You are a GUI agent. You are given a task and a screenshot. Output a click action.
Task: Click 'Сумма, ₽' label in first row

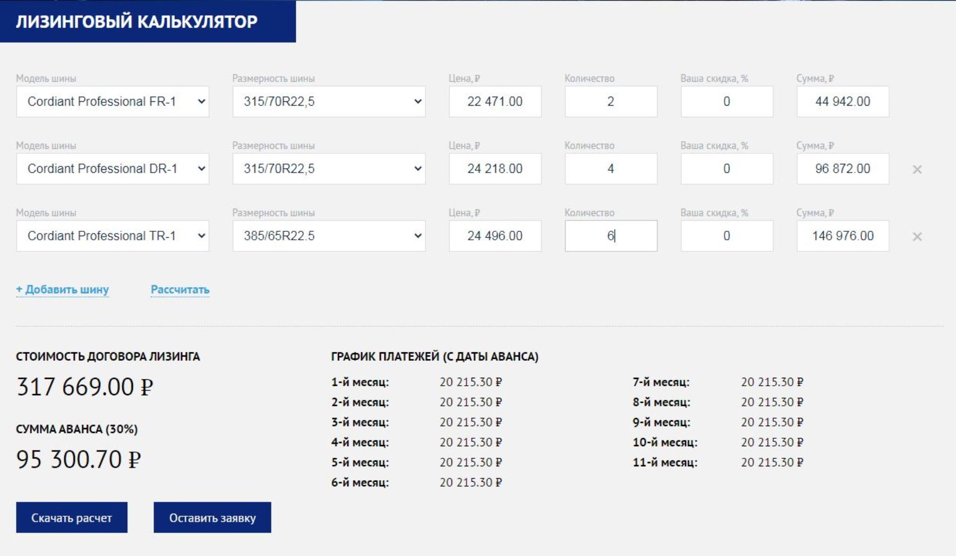click(x=815, y=79)
